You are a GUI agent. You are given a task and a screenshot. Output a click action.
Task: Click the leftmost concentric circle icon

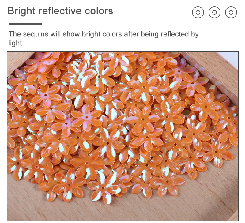[x=198, y=12]
